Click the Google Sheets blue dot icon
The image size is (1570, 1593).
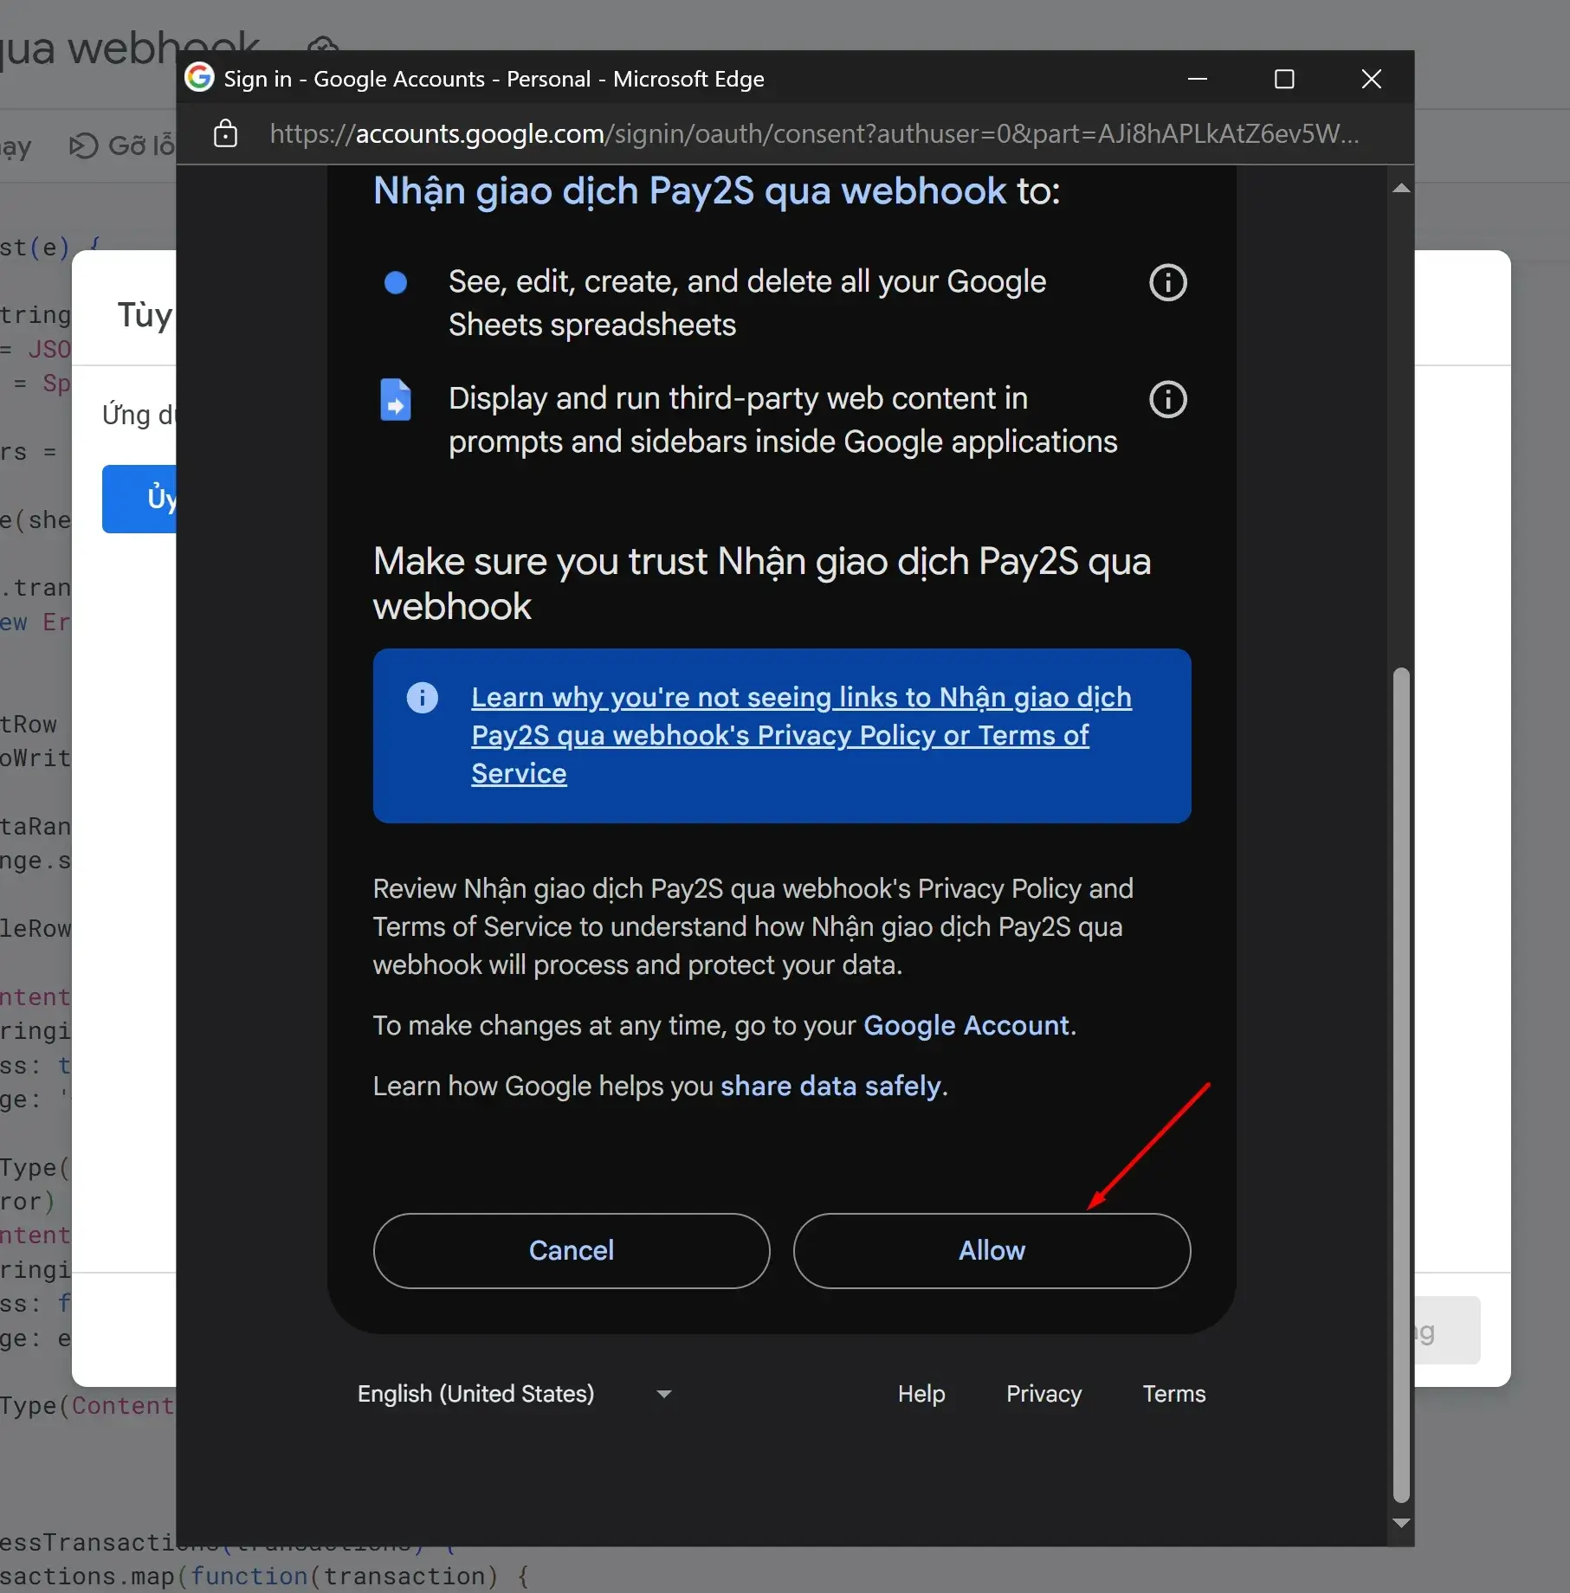pos(396,283)
